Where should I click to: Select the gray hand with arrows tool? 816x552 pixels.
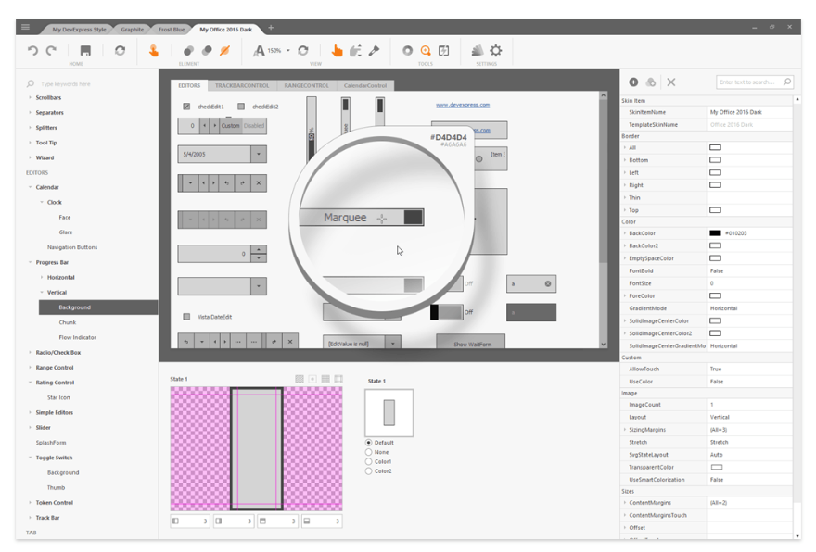tap(356, 50)
